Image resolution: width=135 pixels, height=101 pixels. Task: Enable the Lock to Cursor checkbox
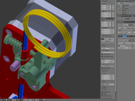[102, 54]
